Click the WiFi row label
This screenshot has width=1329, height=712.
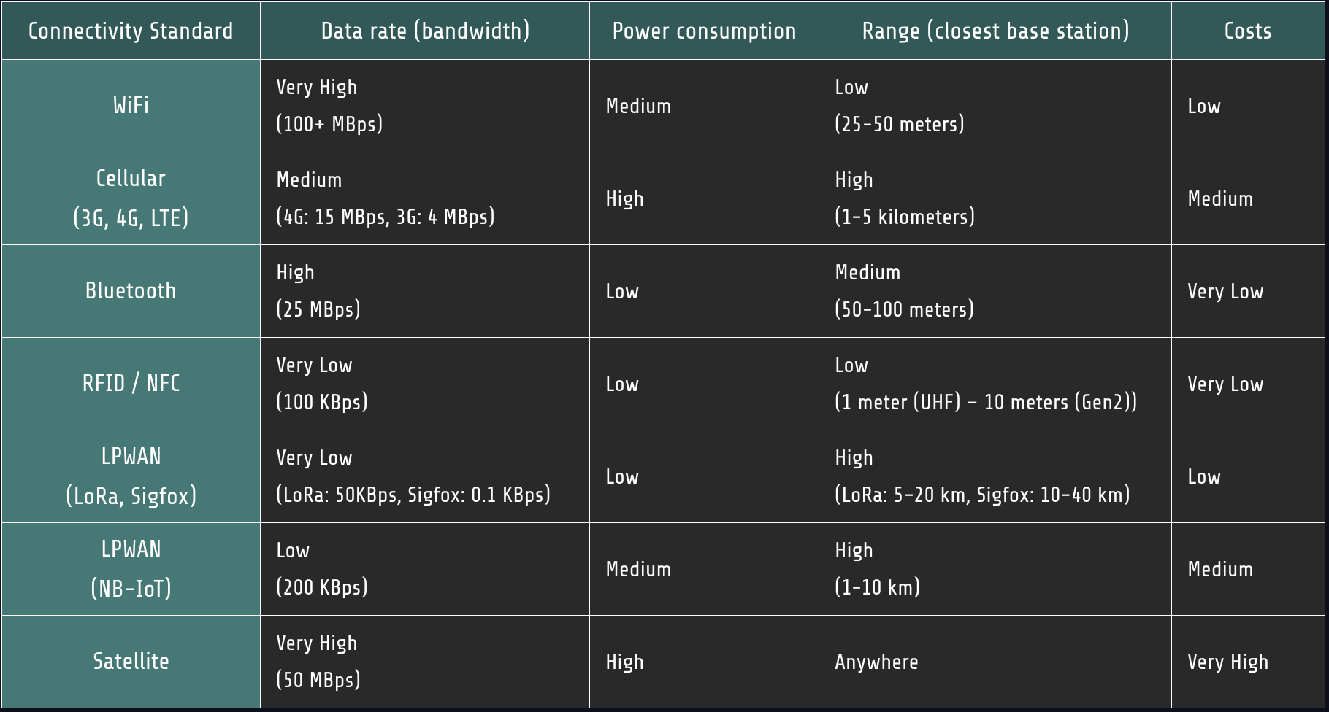click(131, 106)
